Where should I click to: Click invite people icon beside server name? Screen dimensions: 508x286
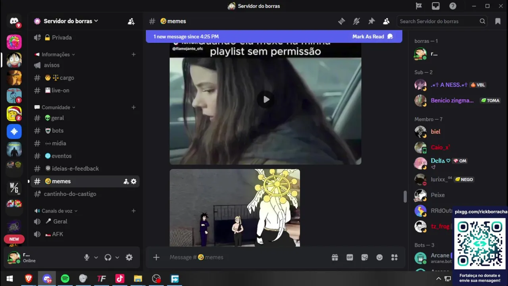tap(131, 21)
